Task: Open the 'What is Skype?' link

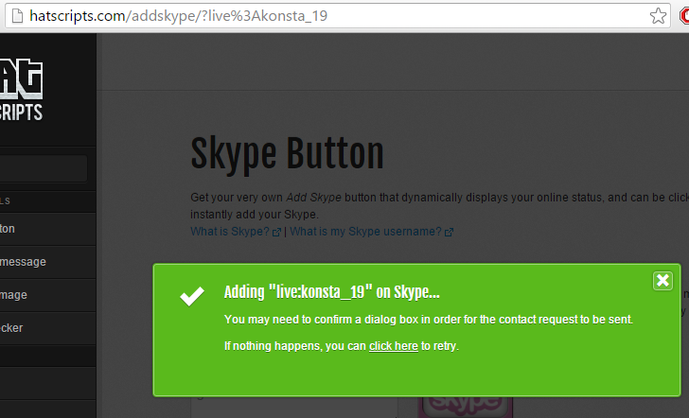Action: coord(230,232)
